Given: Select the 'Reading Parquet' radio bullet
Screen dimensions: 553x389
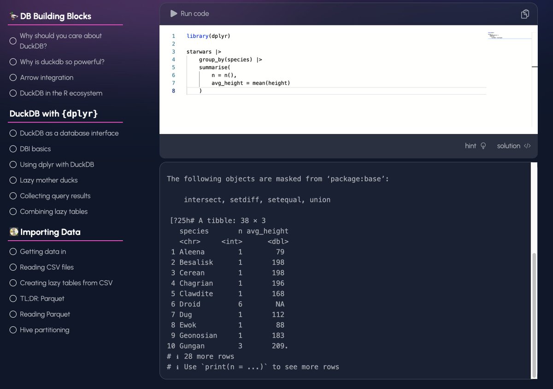Looking at the screenshot, I should 14,314.
